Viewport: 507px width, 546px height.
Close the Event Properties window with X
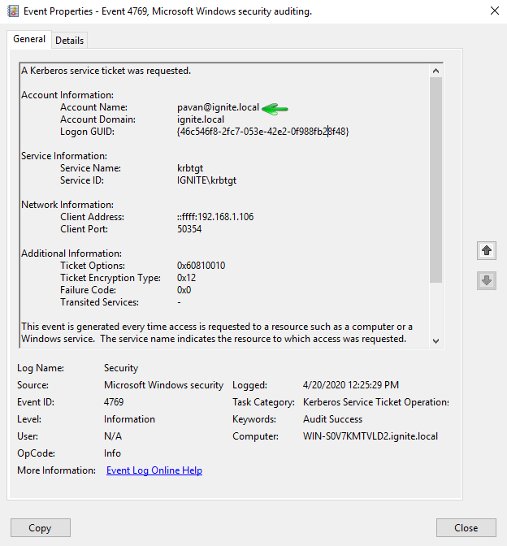(x=495, y=11)
